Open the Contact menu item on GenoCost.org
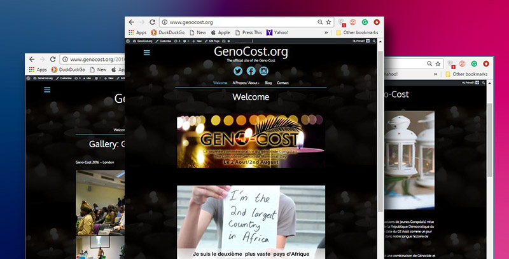The width and height of the screenshot is (509, 259). tap(282, 83)
